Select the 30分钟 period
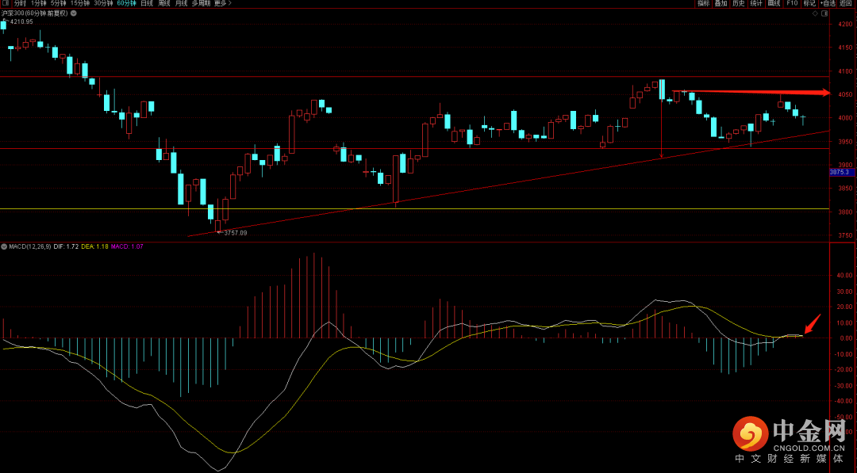This screenshot has height=473, width=857. (103, 3)
